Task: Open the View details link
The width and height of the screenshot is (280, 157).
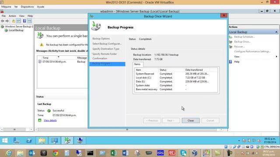Action: point(50,120)
